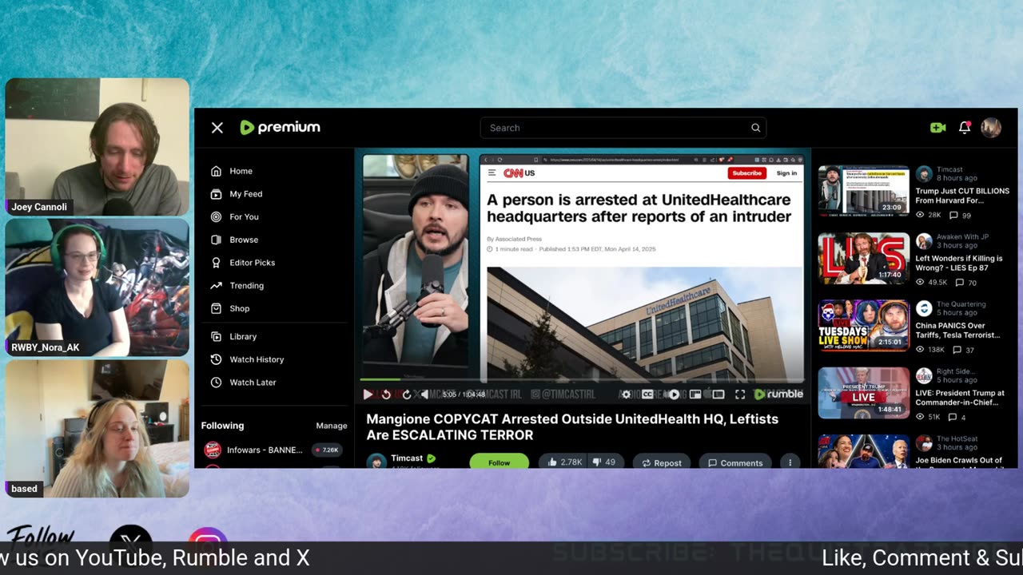Image resolution: width=1023 pixels, height=575 pixels.
Task: Open Timcast channel name below video
Action: click(x=407, y=458)
